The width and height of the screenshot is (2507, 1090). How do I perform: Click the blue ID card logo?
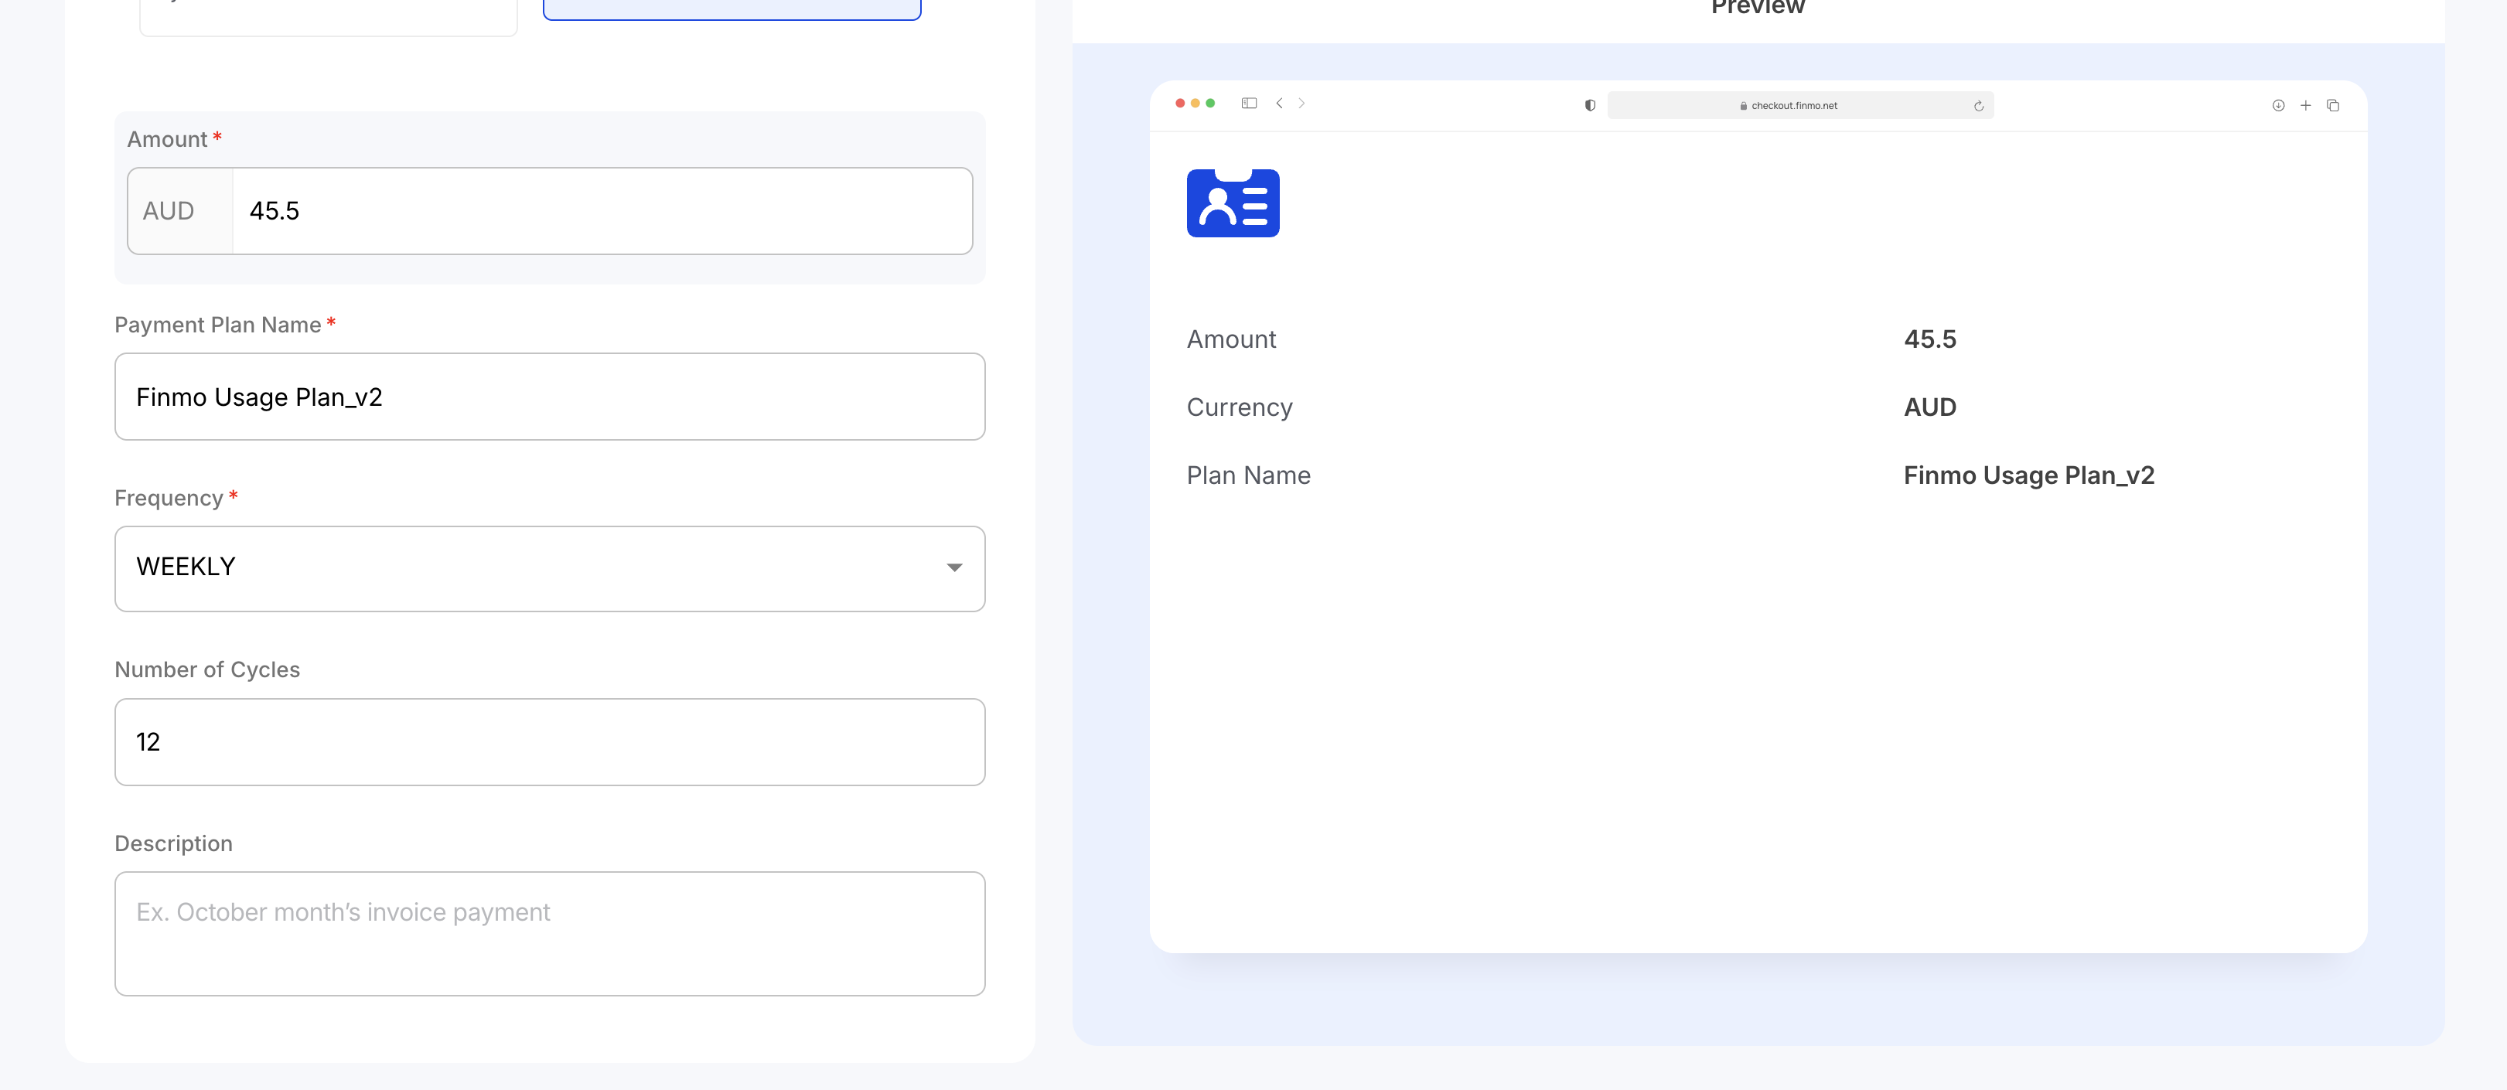(x=1232, y=203)
